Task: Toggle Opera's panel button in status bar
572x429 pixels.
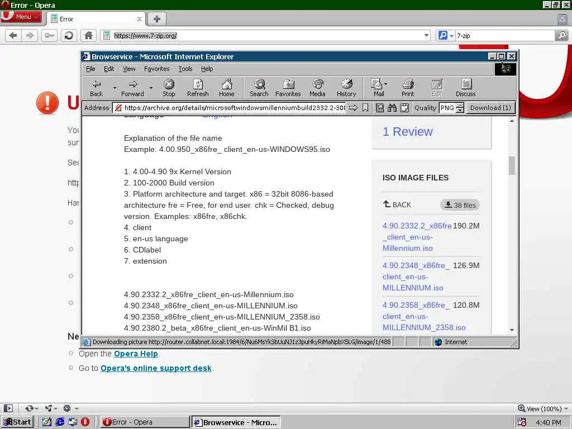Action: coord(8,408)
